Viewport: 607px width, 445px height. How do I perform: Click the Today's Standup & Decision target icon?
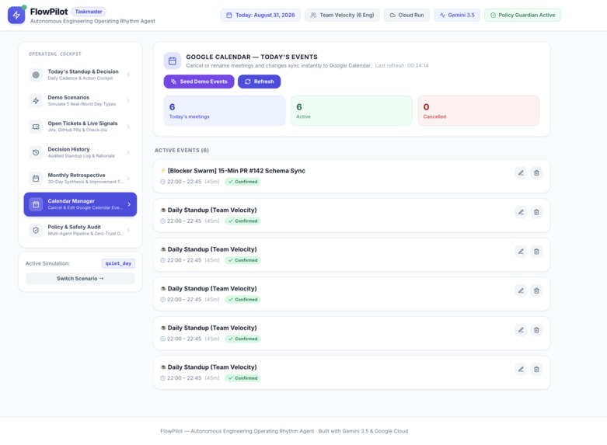click(36, 75)
